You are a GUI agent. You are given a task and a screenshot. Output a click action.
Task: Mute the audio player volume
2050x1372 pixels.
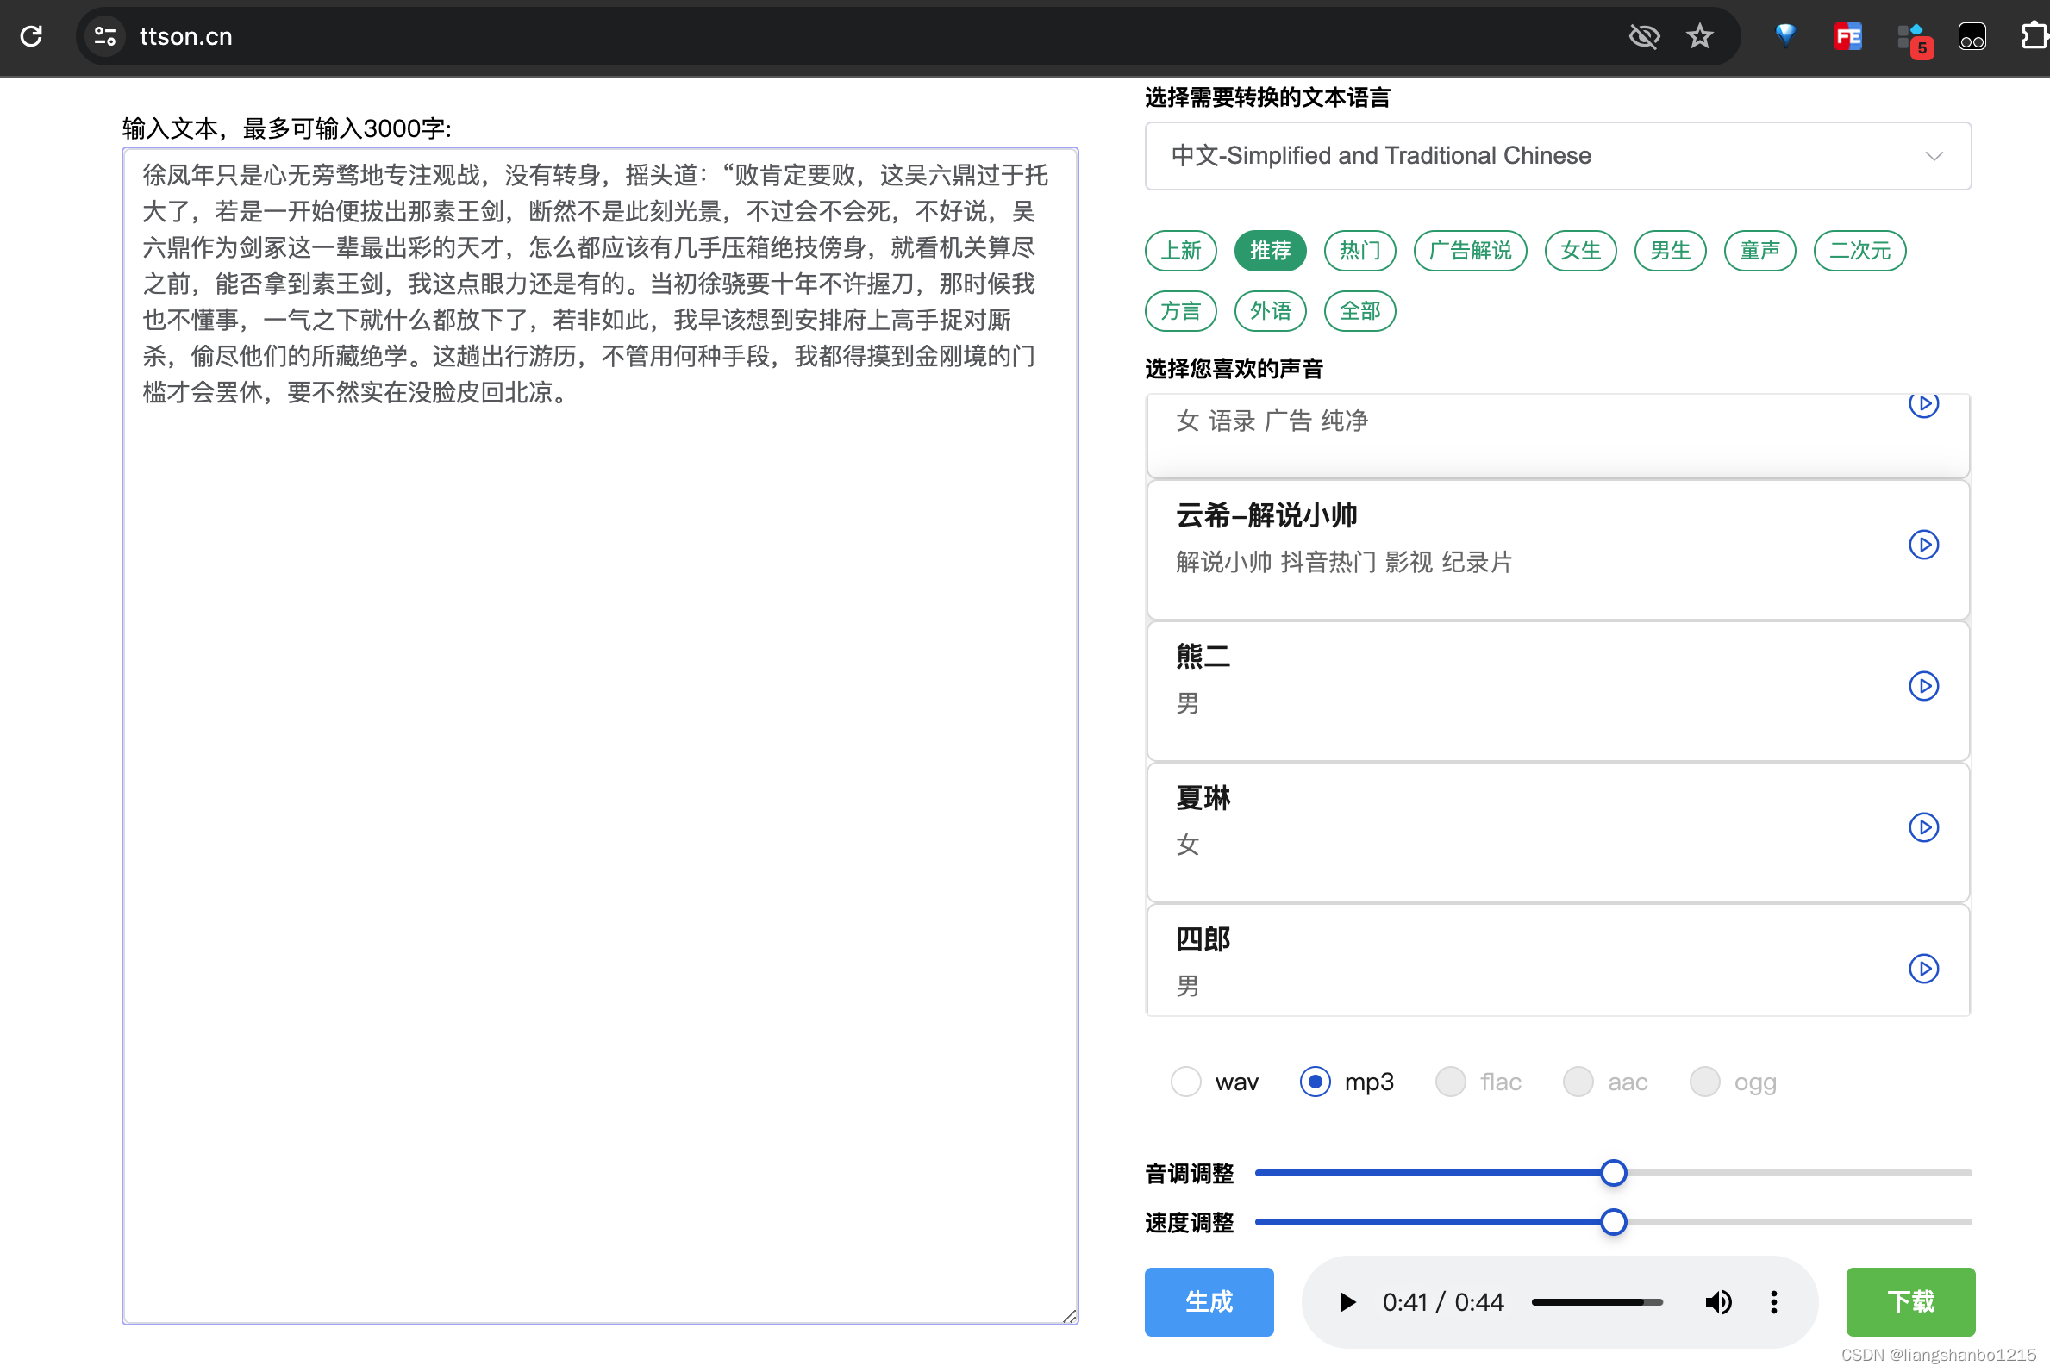[x=1717, y=1302]
